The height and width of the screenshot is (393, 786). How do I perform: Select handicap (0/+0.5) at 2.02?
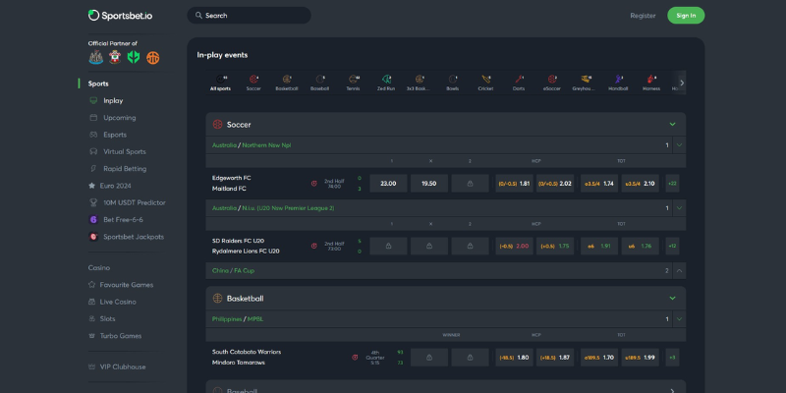(555, 184)
